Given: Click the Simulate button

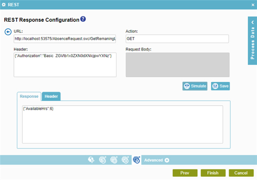Looking at the screenshot, I should pos(195,86).
